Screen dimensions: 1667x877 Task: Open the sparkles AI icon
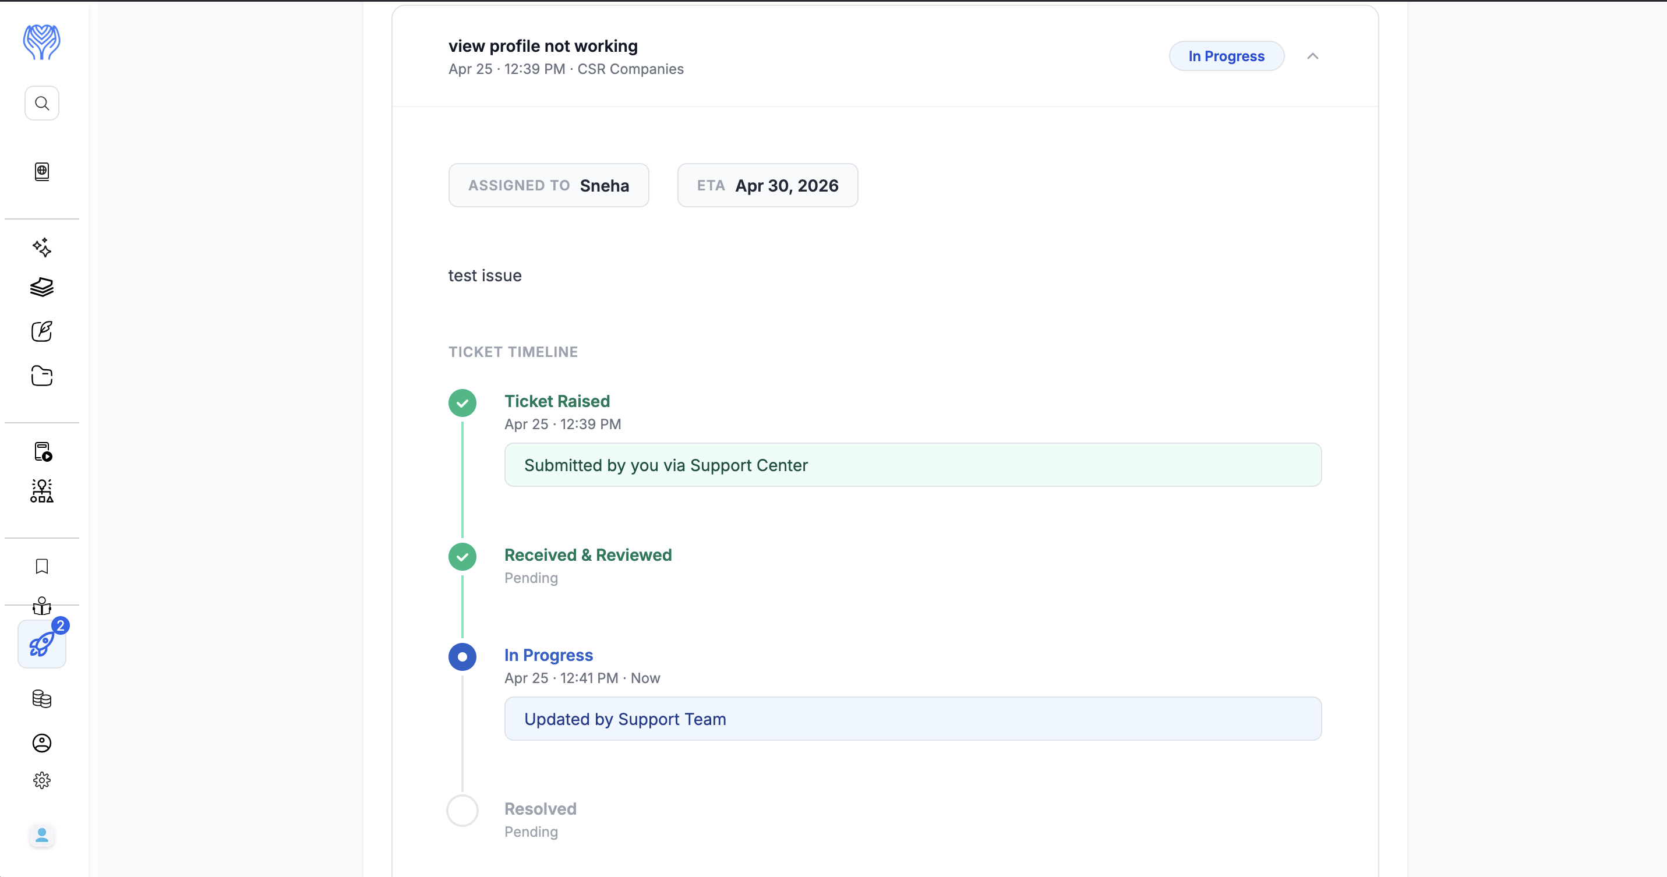pyautogui.click(x=41, y=247)
